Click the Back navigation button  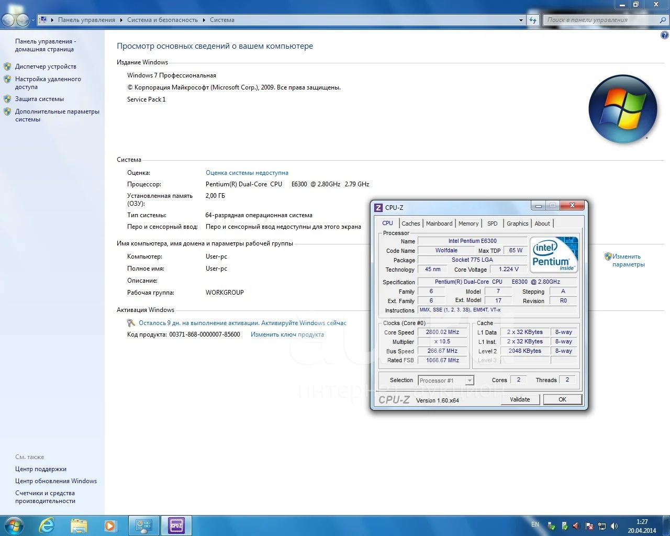pos(8,20)
